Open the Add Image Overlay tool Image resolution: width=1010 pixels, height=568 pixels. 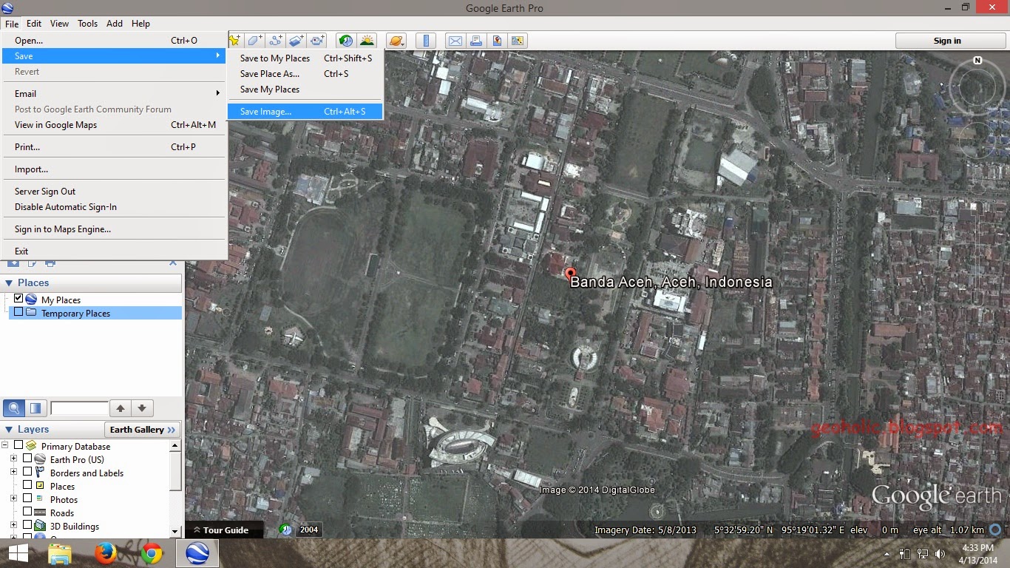pos(296,40)
